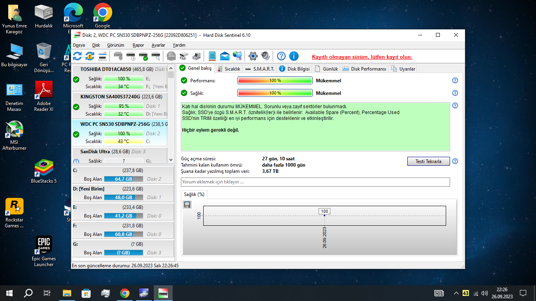The height and width of the screenshot is (301, 536).
Task: Open MSI Afterburner desktop shortcut
Action: tap(15, 135)
